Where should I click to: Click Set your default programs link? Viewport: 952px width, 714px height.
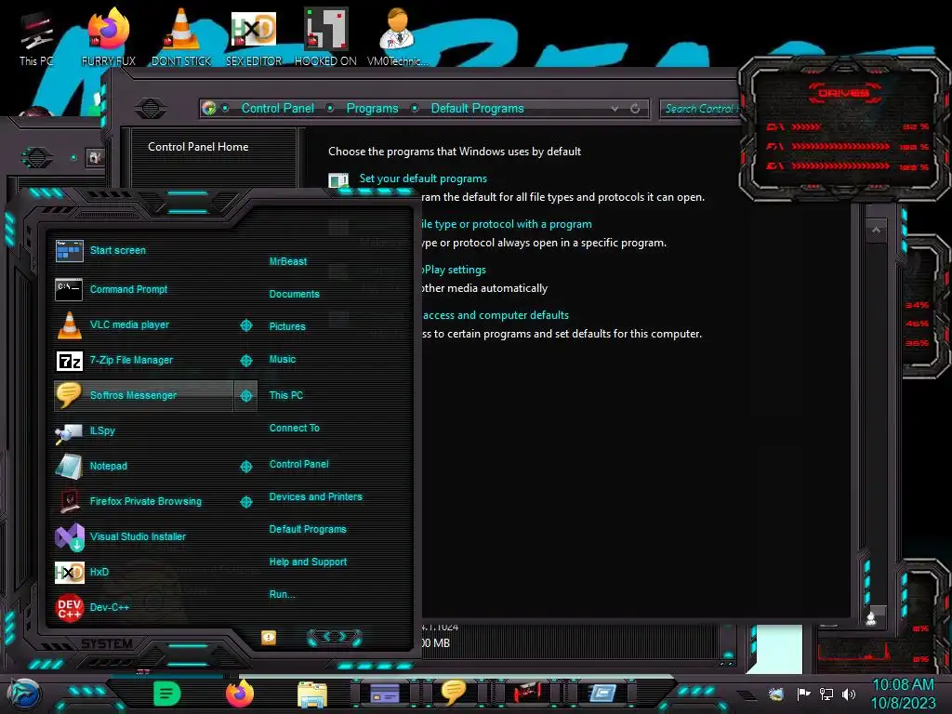[423, 178]
